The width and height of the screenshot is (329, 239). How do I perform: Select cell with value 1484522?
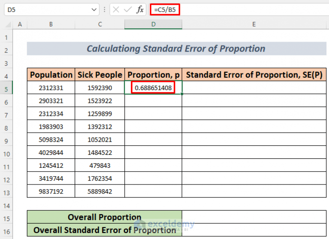[x=100, y=153]
